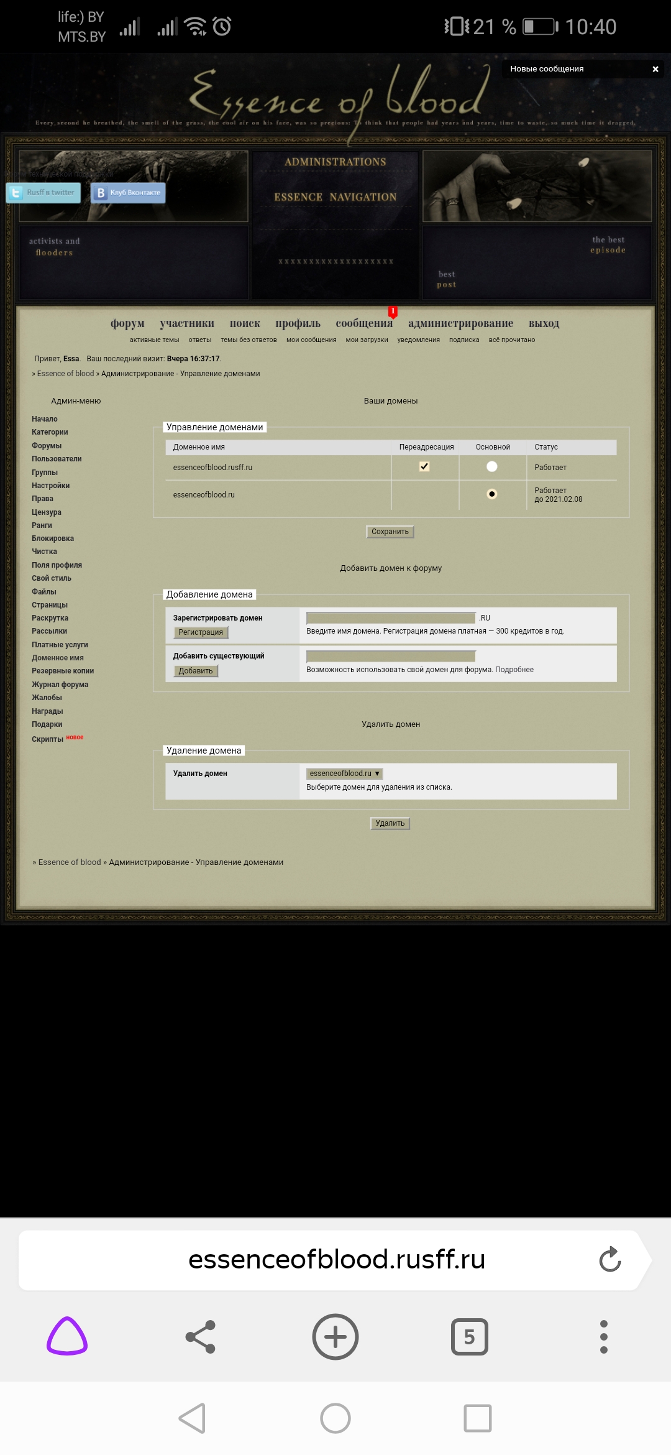Tap the Android home navigation button
The width and height of the screenshot is (671, 1455).
335,1418
